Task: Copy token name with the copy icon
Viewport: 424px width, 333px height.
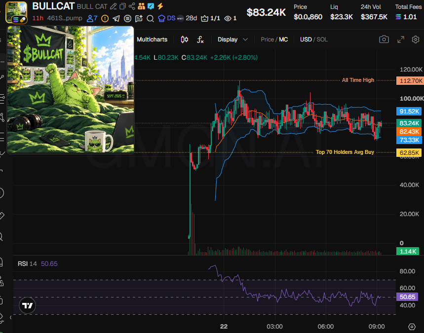Action: [122, 6]
